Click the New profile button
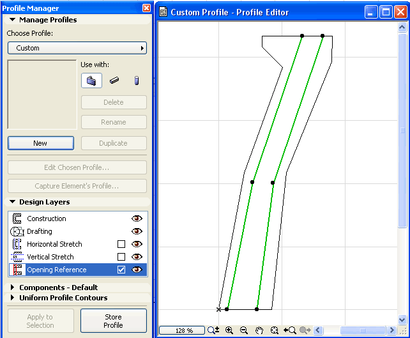410x338 pixels. [40, 143]
